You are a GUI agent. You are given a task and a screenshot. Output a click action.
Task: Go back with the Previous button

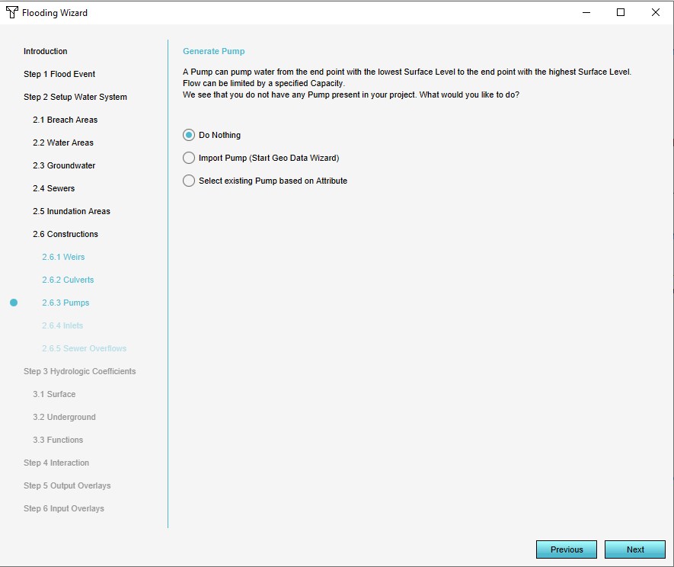coord(566,549)
